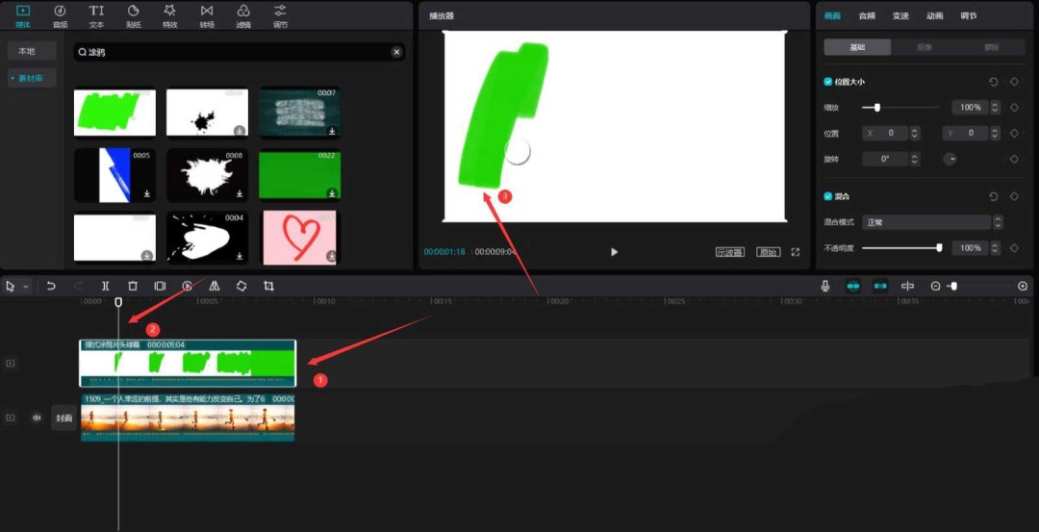Click the mirror flip icon
Image resolution: width=1039 pixels, height=532 pixels.
point(215,287)
